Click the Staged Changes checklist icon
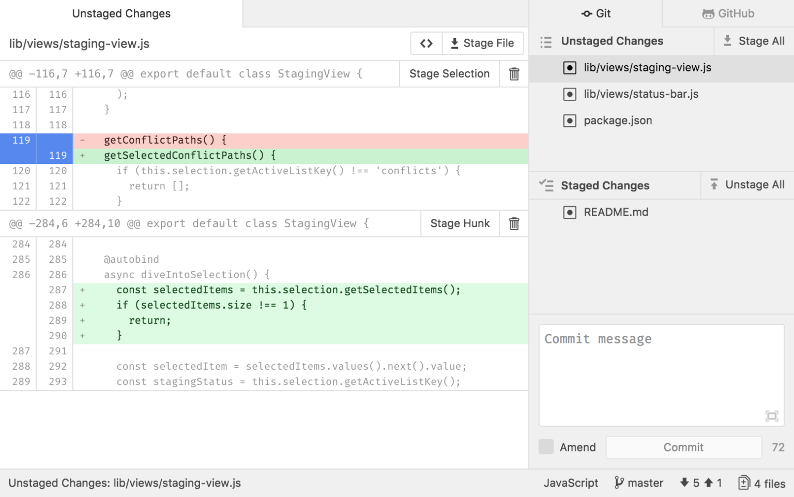The image size is (794, 497). coord(546,185)
